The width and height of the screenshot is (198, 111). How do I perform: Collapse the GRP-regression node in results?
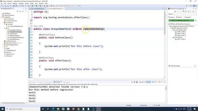click(x=171, y=28)
